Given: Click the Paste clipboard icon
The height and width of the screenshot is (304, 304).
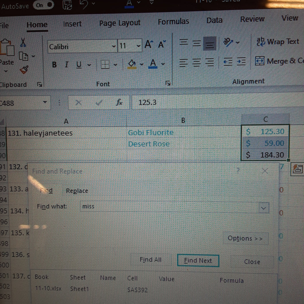Looking at the screenshot, I should 7,47.
